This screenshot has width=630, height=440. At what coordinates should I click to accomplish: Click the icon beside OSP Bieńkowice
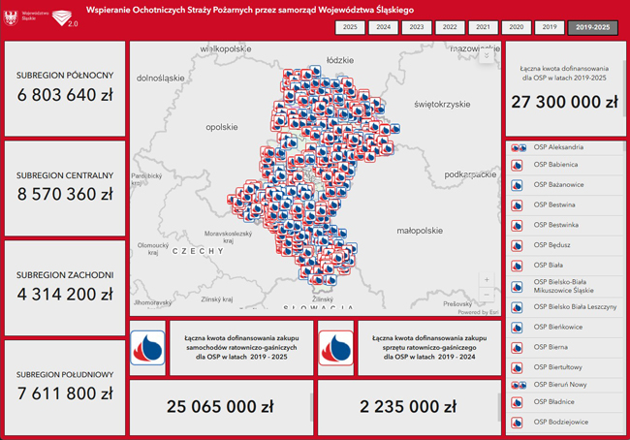coord(517,328)
